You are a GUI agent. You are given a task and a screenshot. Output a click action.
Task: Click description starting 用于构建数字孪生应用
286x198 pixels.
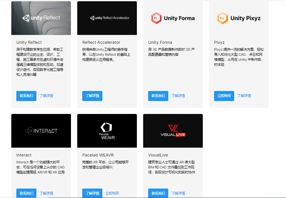(x=40, y=62)
